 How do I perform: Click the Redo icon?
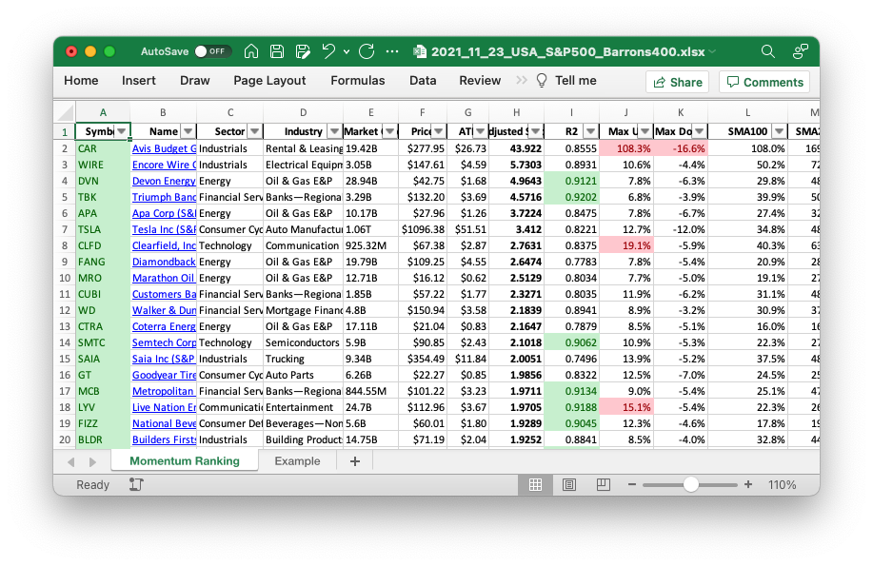tap(367, 51)
